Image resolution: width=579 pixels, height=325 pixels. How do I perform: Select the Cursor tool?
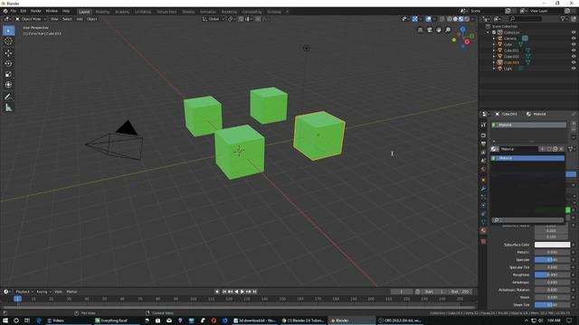[8, 42]
